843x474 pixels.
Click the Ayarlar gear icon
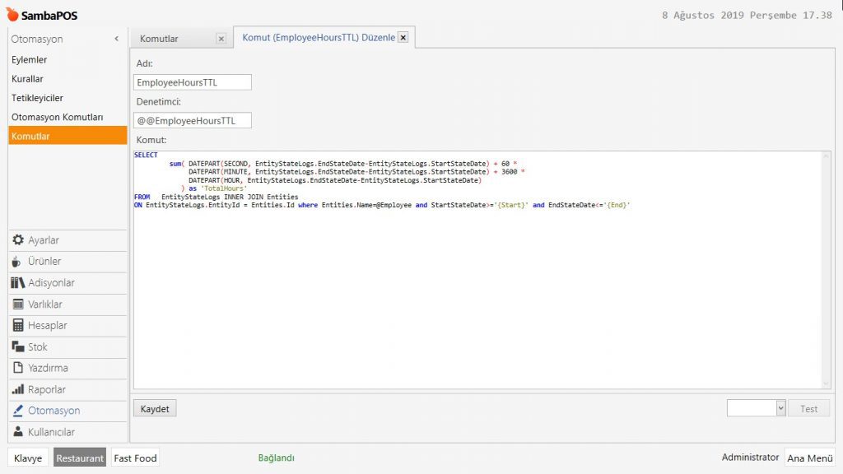click(x=18, y=240)
